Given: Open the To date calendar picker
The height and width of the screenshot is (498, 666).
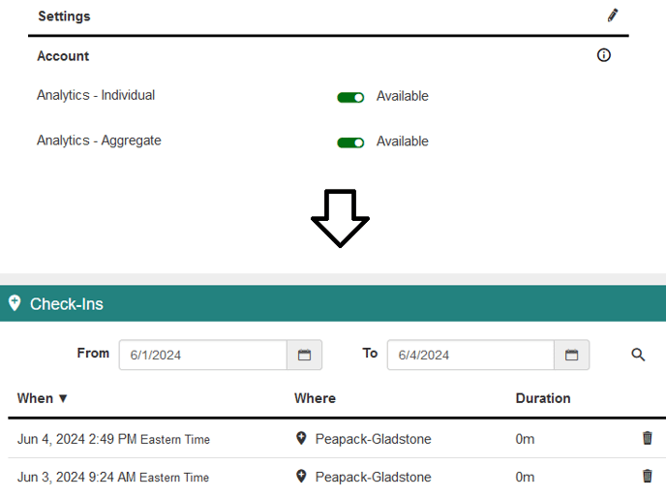Looking at the screenshot, I should 571,355.
